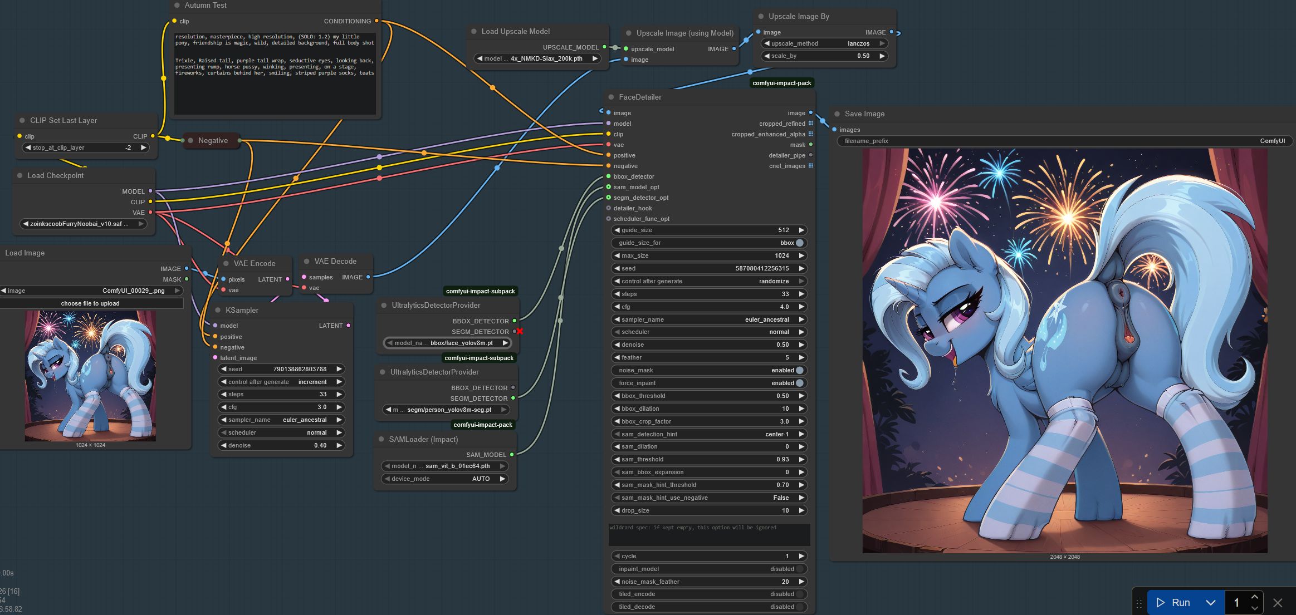1296x615 pixels.
Task: Increase FaceDetailer cycle count arrow
Action: 801,557
